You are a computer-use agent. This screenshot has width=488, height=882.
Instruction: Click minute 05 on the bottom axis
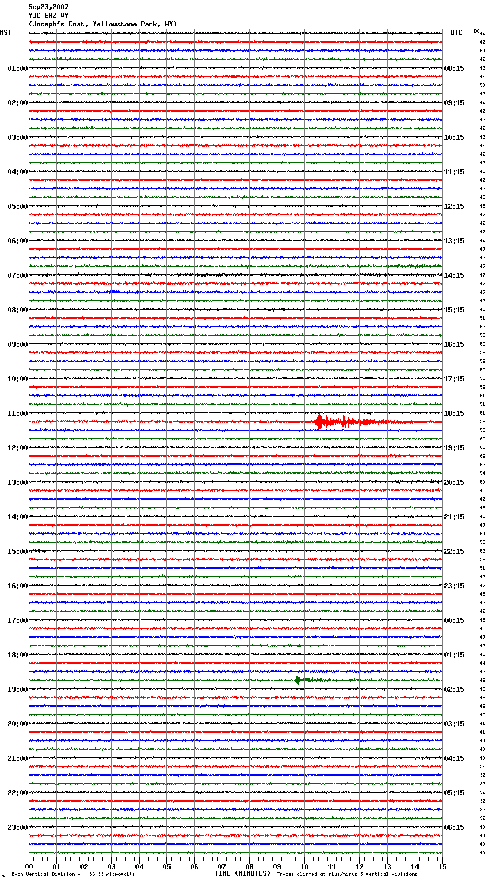pos(166,866)
